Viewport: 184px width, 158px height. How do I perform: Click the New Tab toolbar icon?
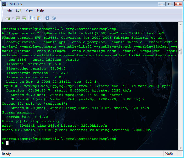pos(8,18)
